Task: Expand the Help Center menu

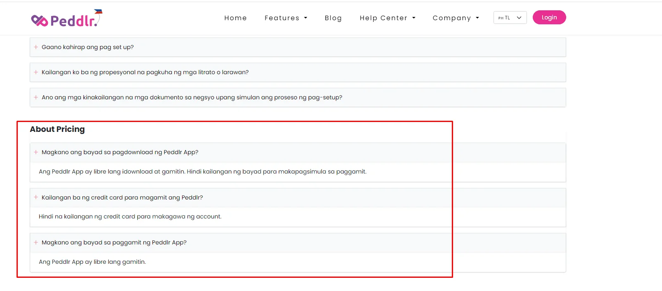Action: coord(387,18)
